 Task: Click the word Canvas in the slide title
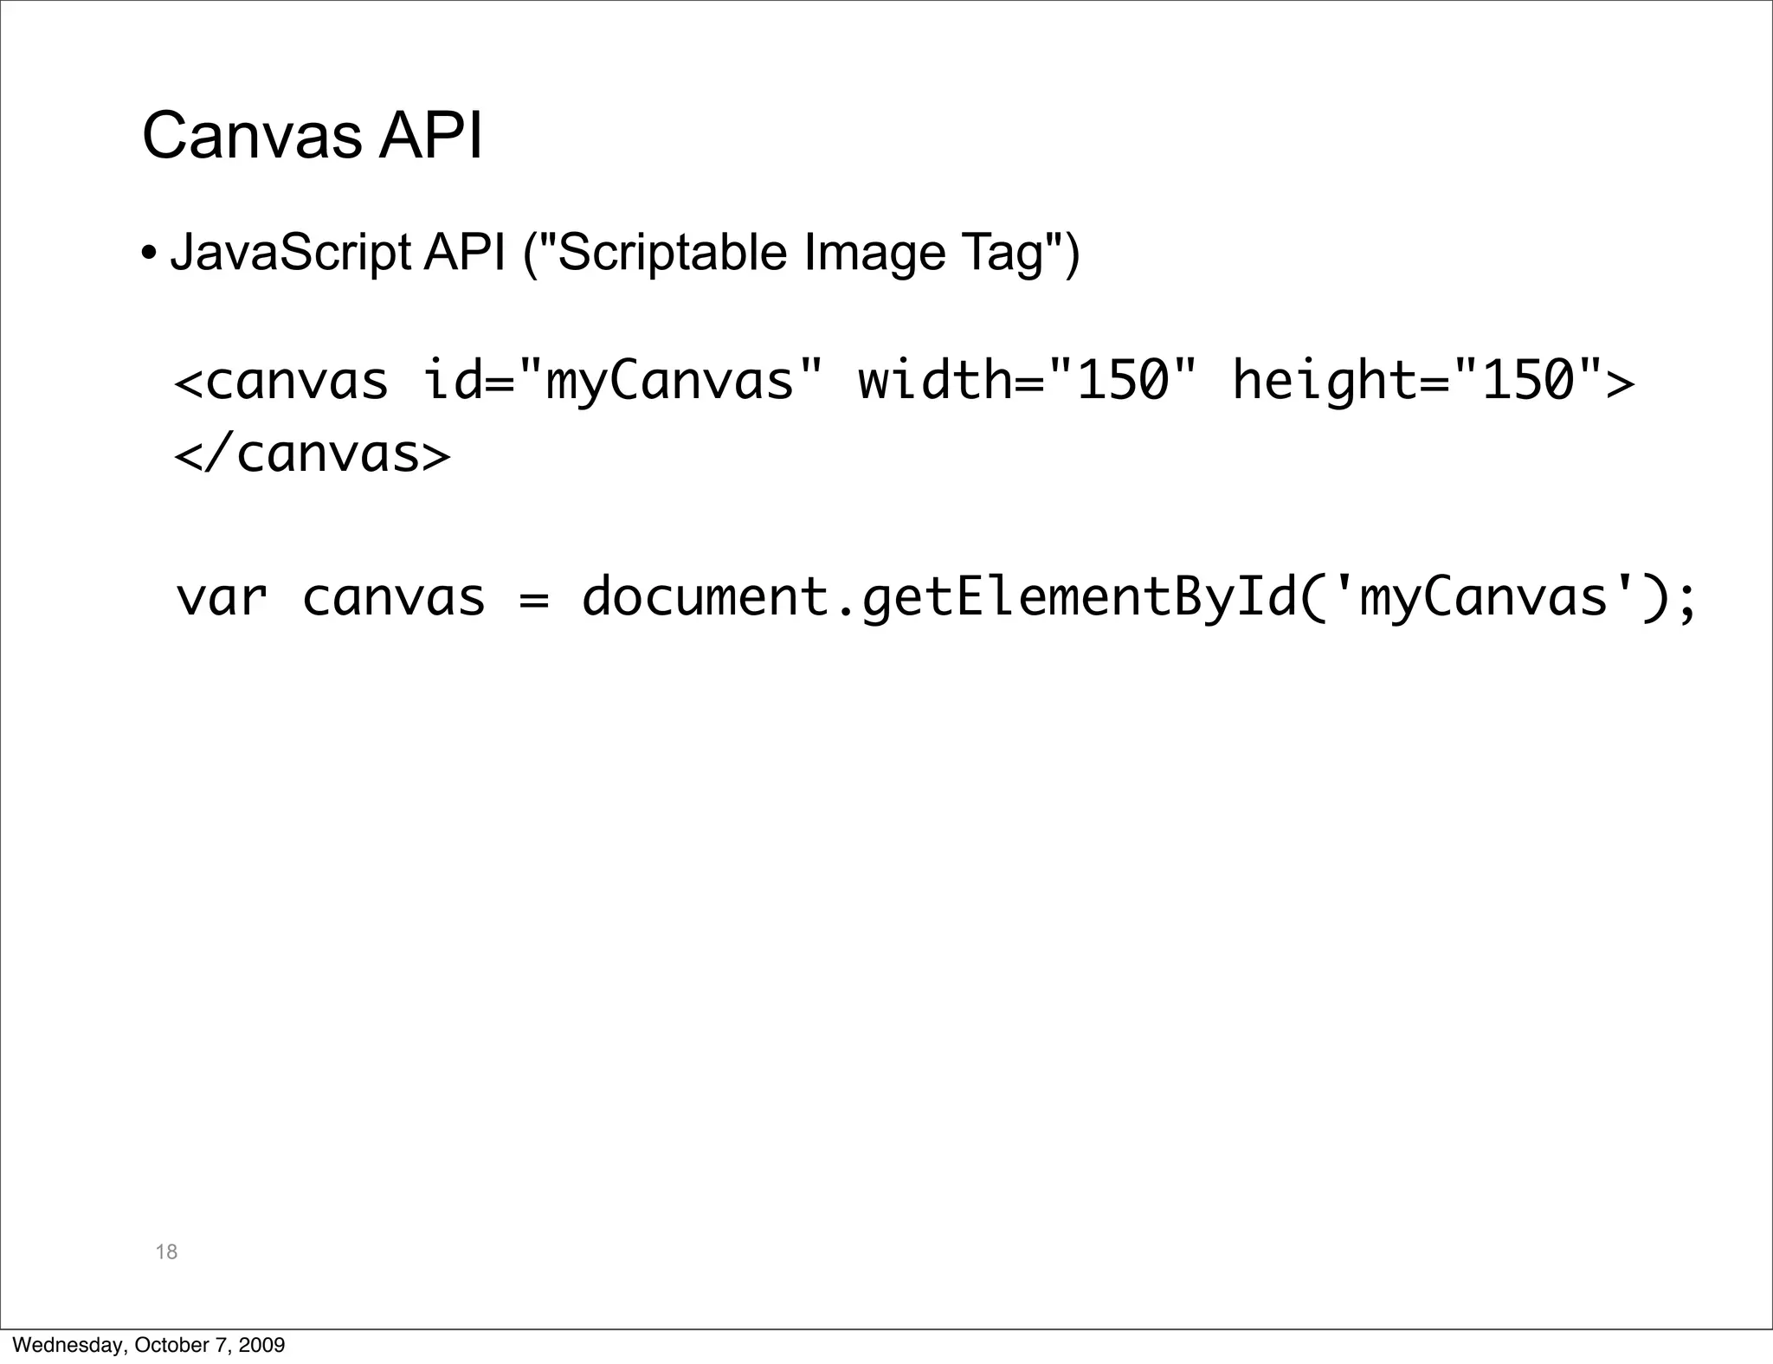[x=252, y=136]
